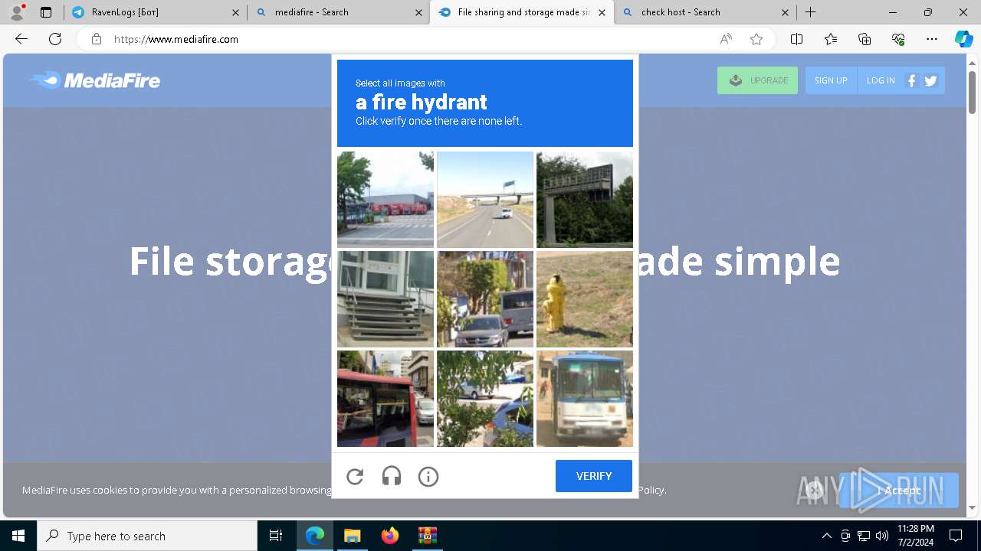Open volume control in tray
The height and width of the screenshot is (551, 981).
point(882,536)
